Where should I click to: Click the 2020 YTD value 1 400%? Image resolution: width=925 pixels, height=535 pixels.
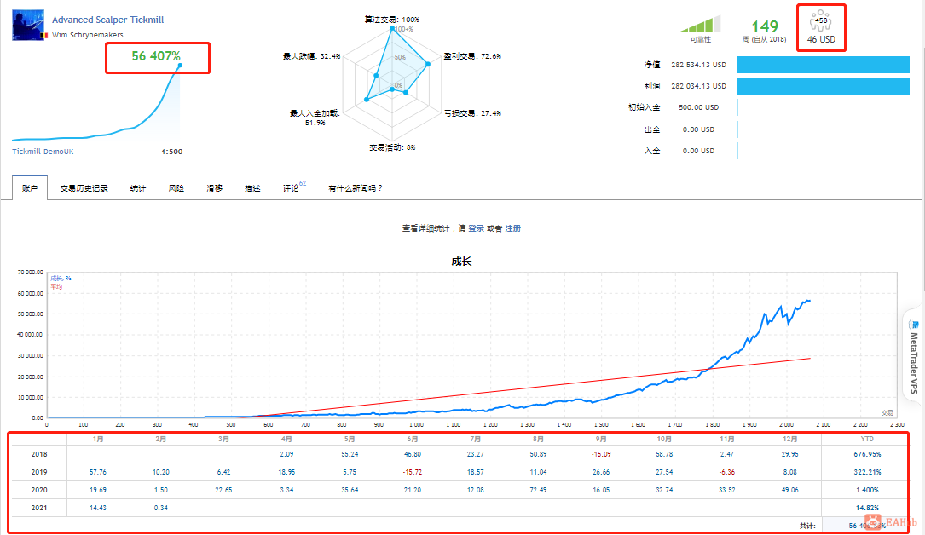coord(867,490)
